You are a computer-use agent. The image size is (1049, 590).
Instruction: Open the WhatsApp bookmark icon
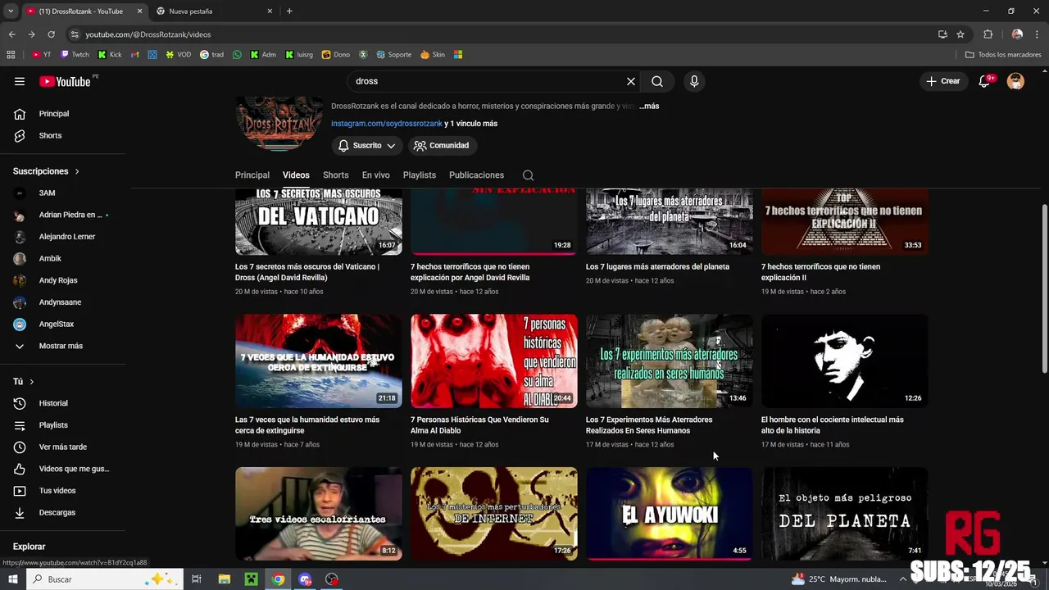[x=238, y=55]
